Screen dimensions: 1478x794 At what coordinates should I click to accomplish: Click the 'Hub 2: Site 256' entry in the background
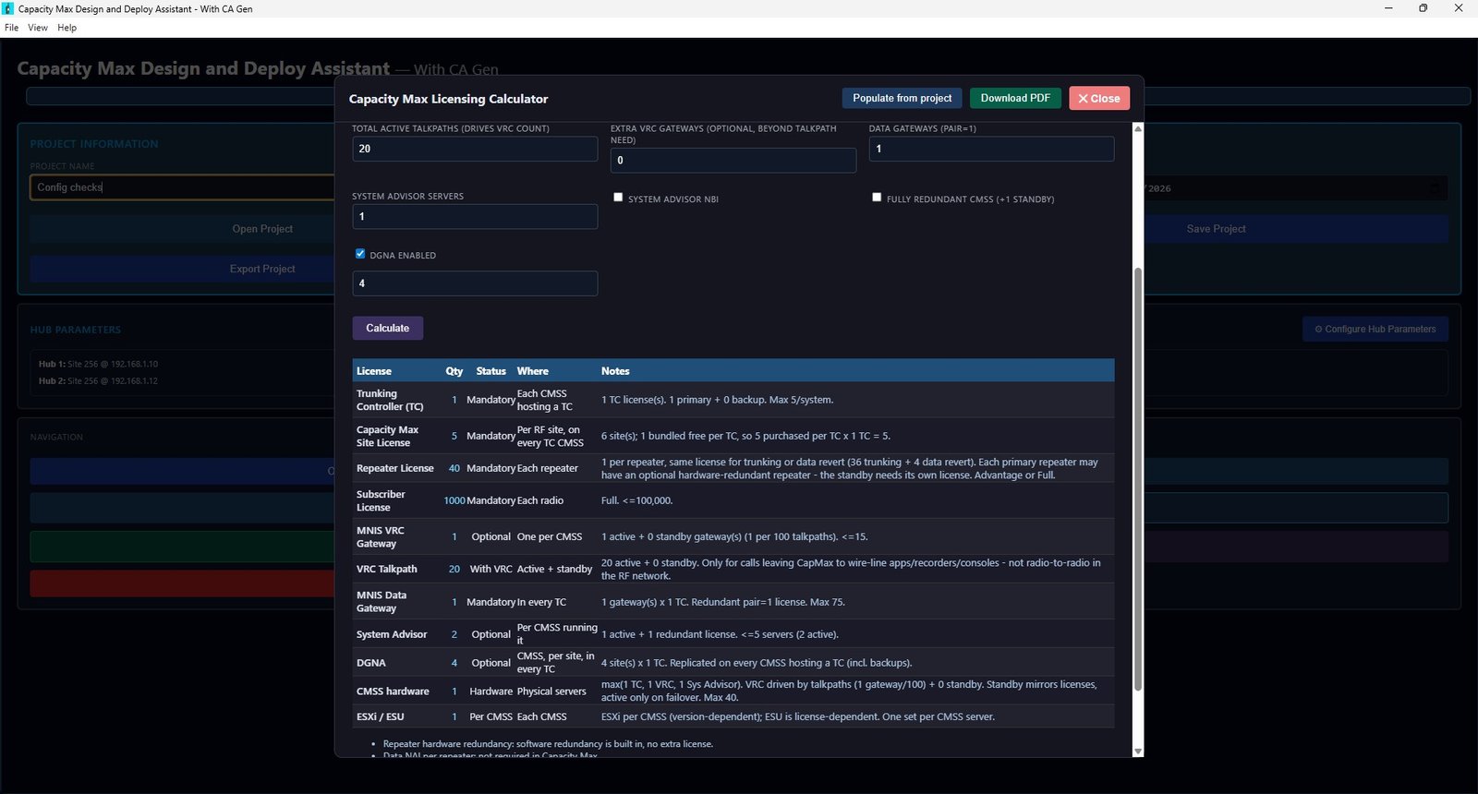click(x=98, y=380)
